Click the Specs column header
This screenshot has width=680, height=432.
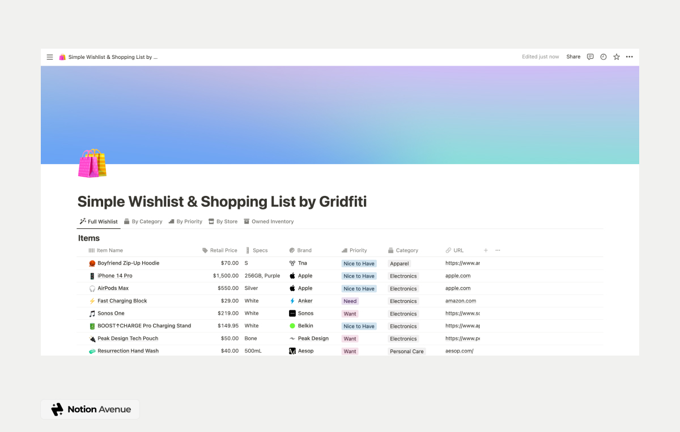pyautogui.click(x=256, y=250)
